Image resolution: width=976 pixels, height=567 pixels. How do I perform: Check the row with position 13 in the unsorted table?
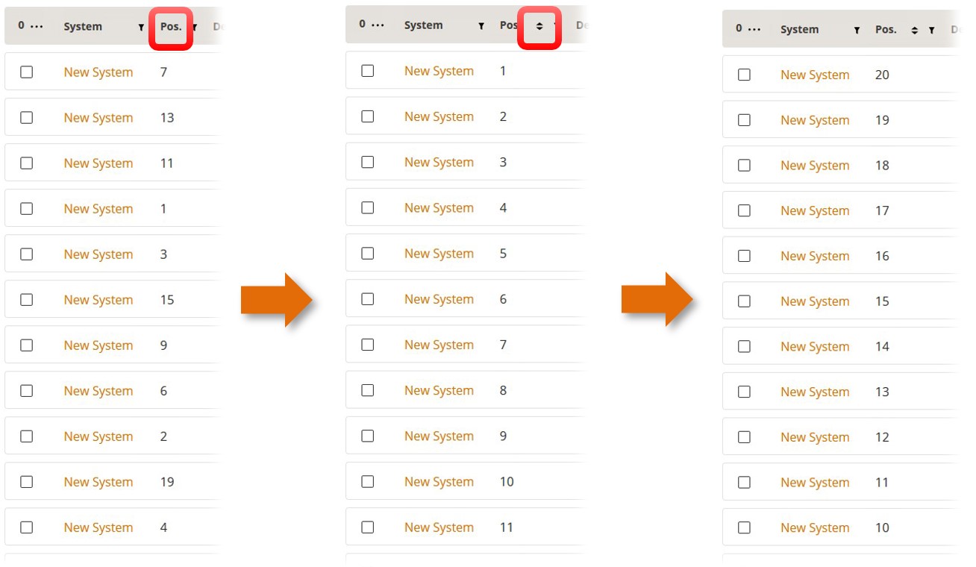(x=27, y=118)
